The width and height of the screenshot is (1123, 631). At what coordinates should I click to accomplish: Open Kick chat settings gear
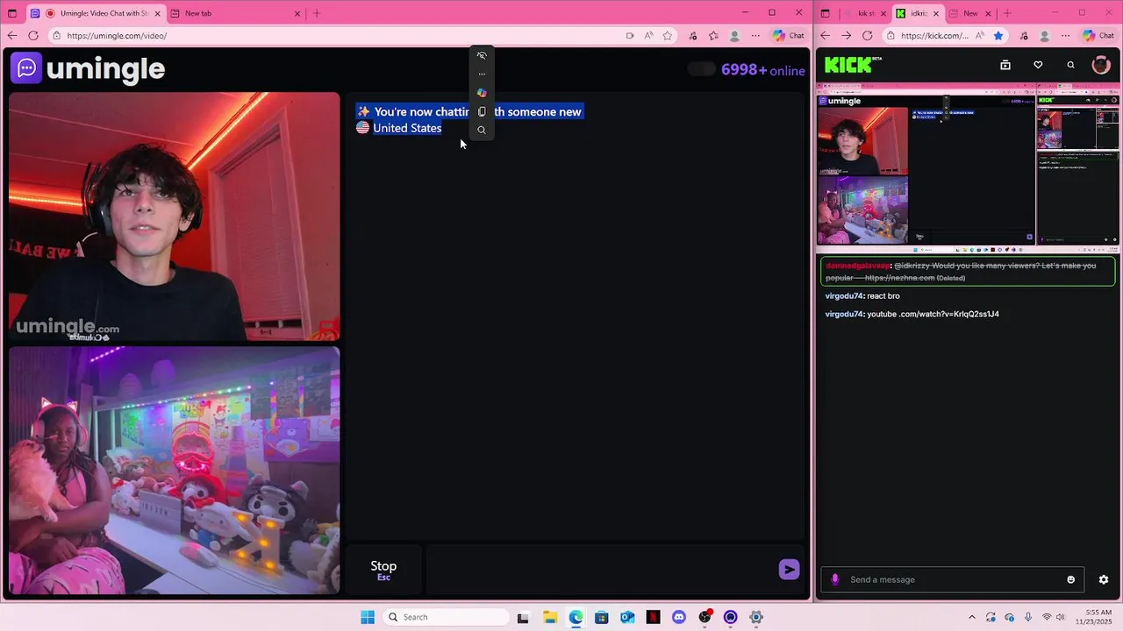tap(1104, 579)
